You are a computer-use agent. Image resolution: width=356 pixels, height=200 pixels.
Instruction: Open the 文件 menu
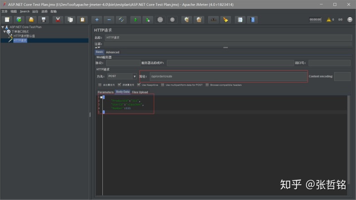tap(4, 11)
